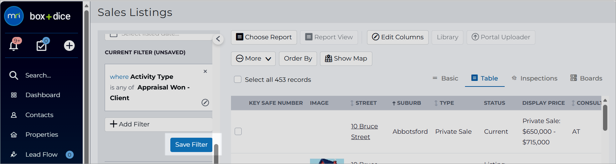Sort by the Suburb column header
Screen dimensions: 616x164
[406, 103]
